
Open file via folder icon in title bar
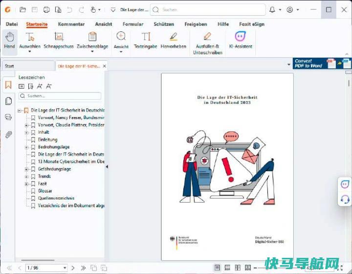click(x=22, y=10)
